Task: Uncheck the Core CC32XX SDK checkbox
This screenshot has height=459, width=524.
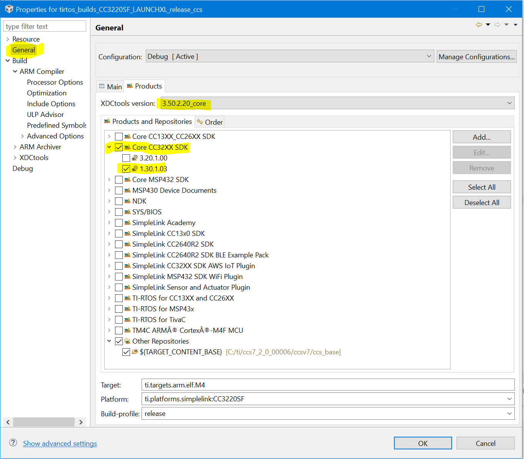Action: 119,147
